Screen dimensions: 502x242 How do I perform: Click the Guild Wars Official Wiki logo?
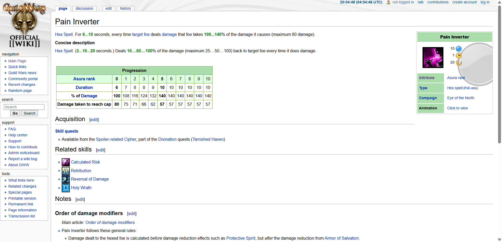[25, 25]
